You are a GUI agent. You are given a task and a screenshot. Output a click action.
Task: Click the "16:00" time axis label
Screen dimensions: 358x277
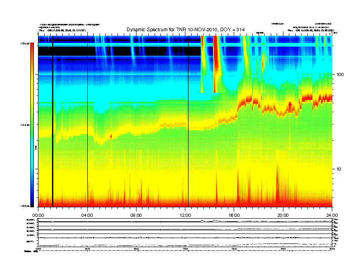(x=234, y=215)
